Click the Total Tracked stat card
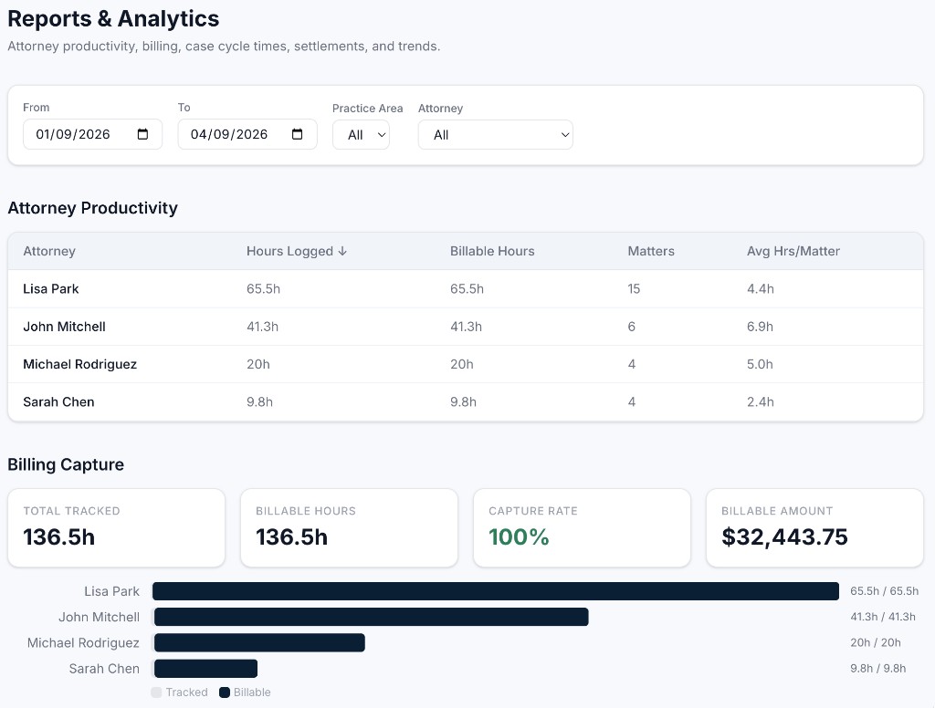Screen dimensions: 935x708 (x=116, y=527)
